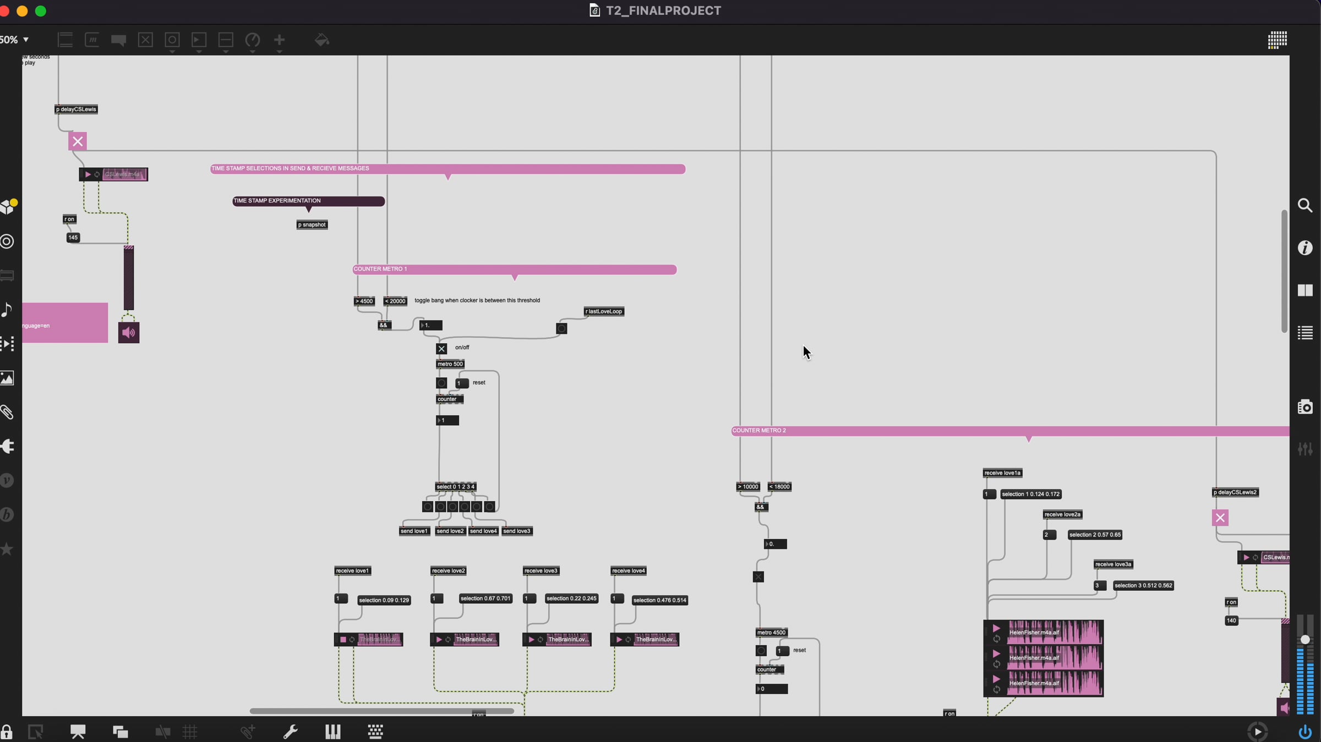
Task: Show the calendar grid icon top right
Action: point(1277,40)
